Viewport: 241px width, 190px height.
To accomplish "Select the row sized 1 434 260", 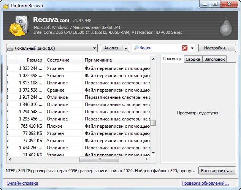I will pos(78,147).
